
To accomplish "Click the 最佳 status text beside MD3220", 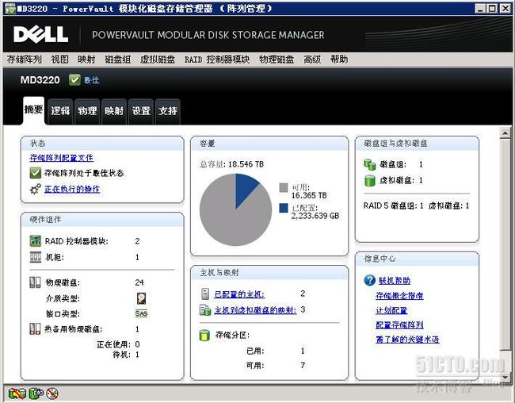I will point(91,80).
